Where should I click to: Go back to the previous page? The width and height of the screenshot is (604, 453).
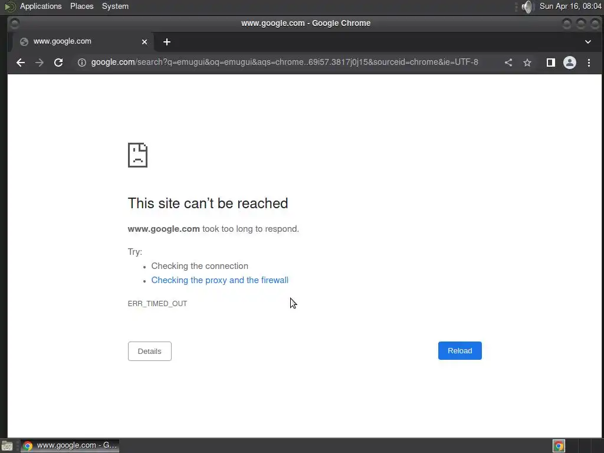pos(21,63)
